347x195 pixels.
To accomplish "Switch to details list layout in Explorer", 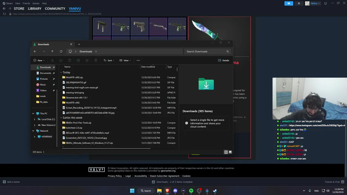I will click(x=226, y=152).
